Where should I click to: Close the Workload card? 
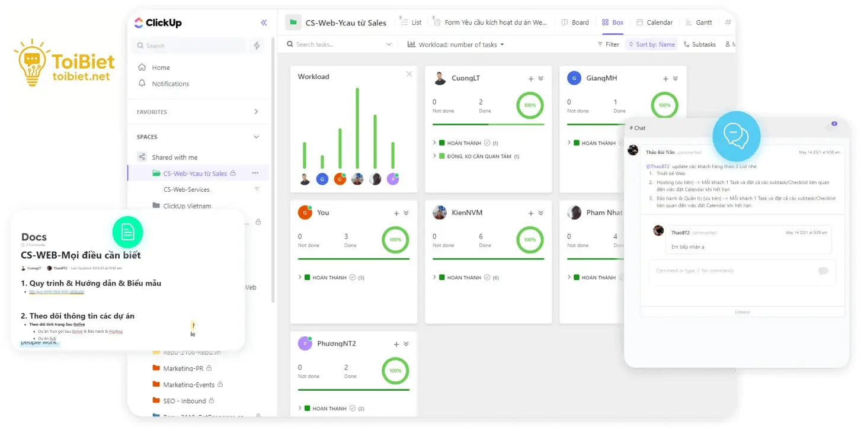pos(409,74)
